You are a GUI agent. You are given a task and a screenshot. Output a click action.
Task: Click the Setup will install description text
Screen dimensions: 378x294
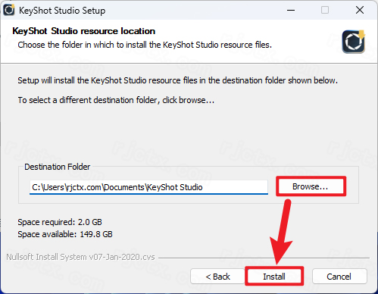(x=177, y=80)
